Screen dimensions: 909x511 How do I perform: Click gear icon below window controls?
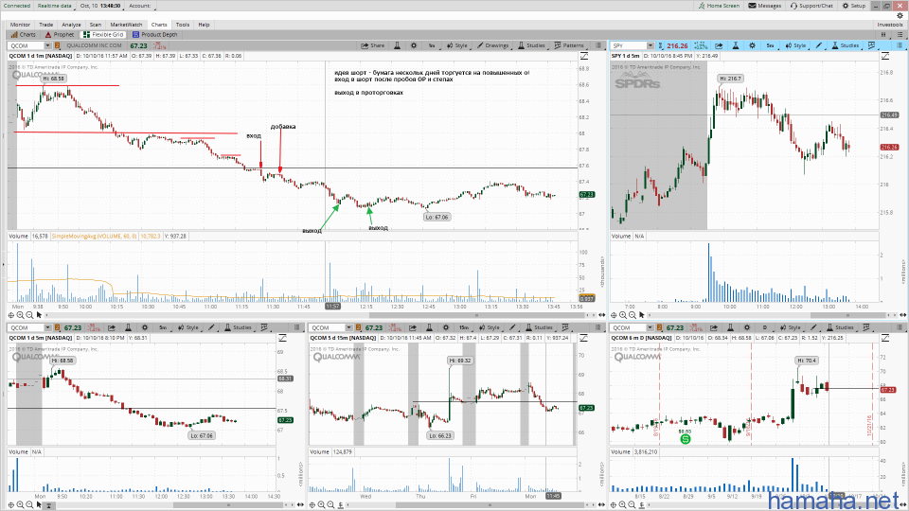(x=900, y=16)
